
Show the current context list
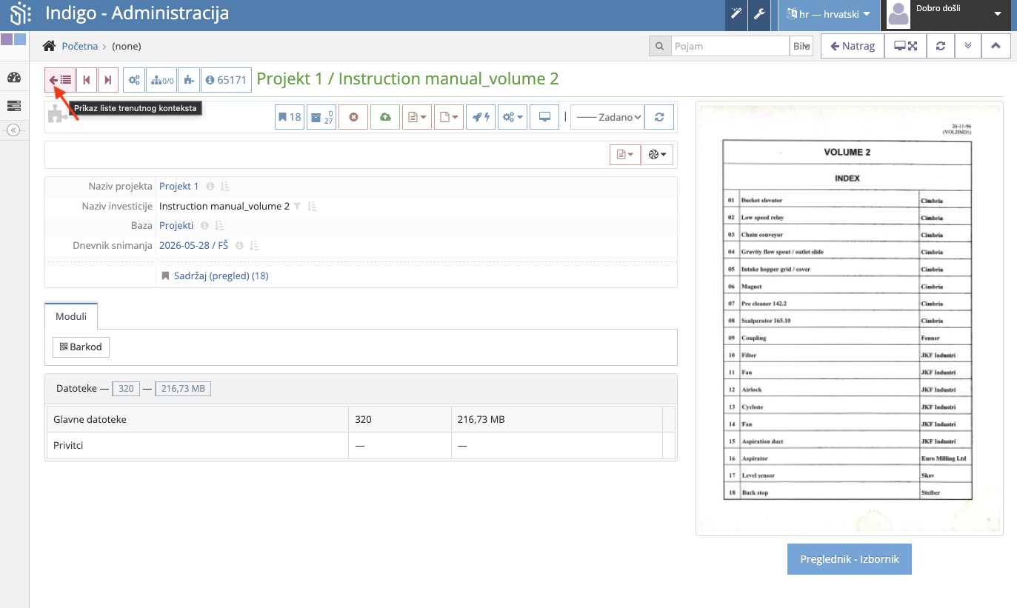60,80
